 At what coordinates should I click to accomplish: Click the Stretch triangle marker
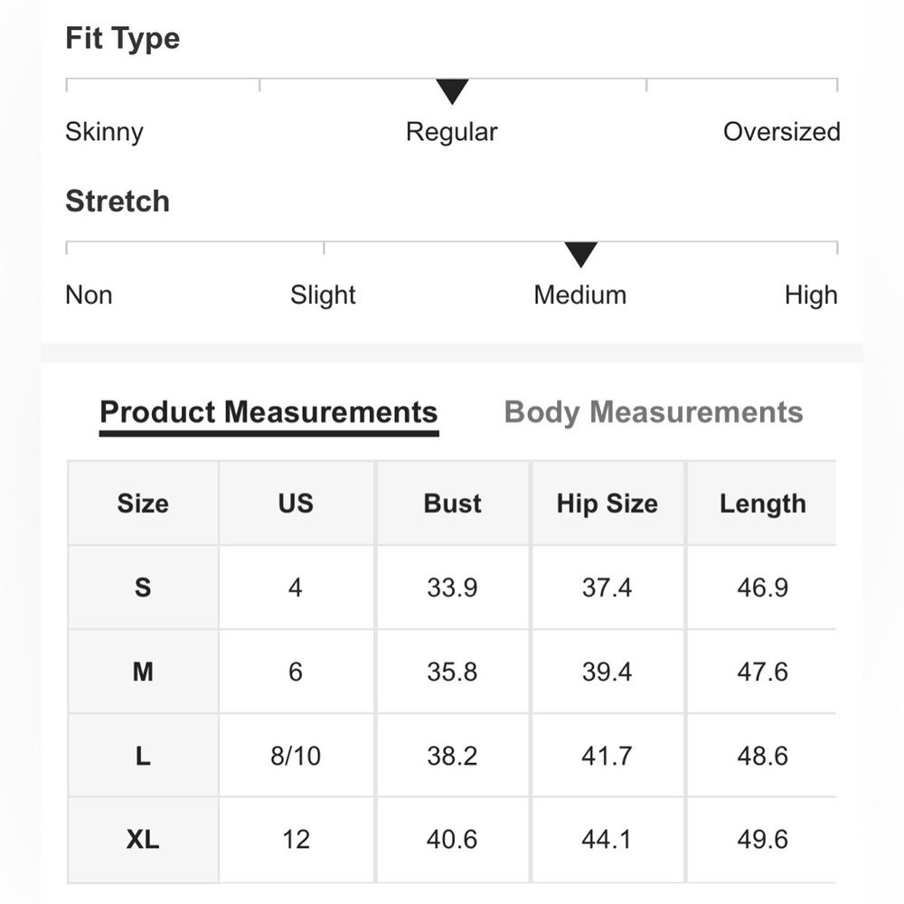pos(580,255)
